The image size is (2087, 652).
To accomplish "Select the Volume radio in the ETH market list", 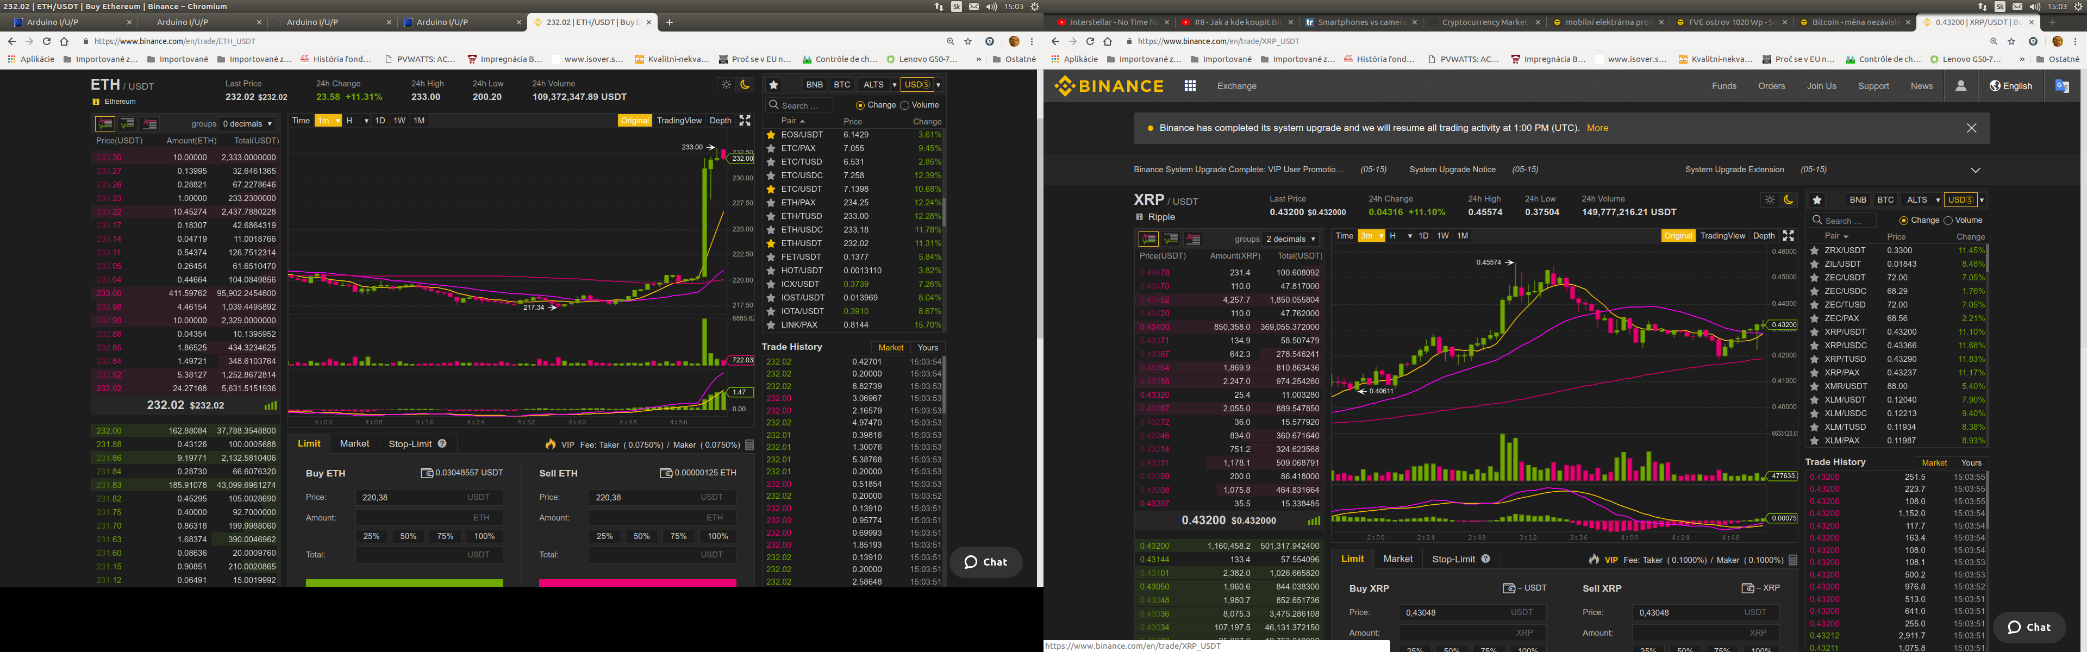I will 905,105.
